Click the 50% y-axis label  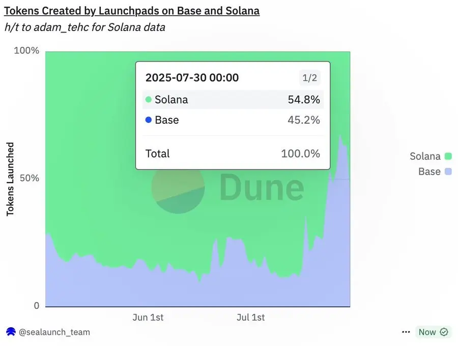point(30,178)
